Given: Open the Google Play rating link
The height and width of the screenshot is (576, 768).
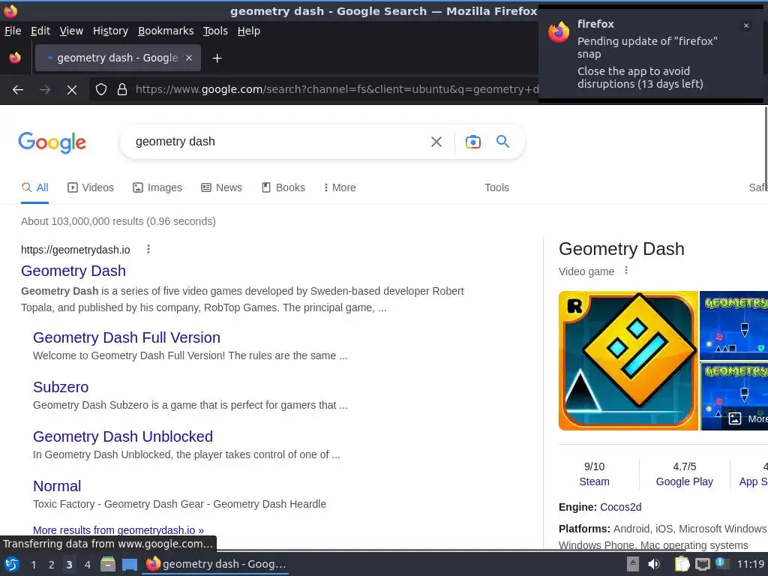Looking at the screenshot, I should click(684, 481).
